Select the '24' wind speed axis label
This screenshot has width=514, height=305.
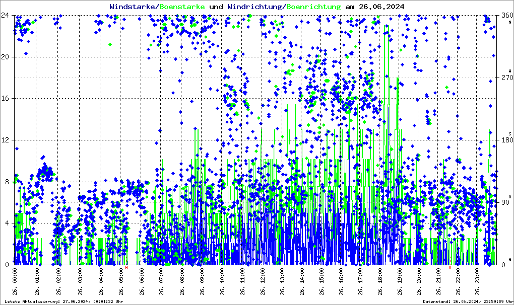coord(5,15)
